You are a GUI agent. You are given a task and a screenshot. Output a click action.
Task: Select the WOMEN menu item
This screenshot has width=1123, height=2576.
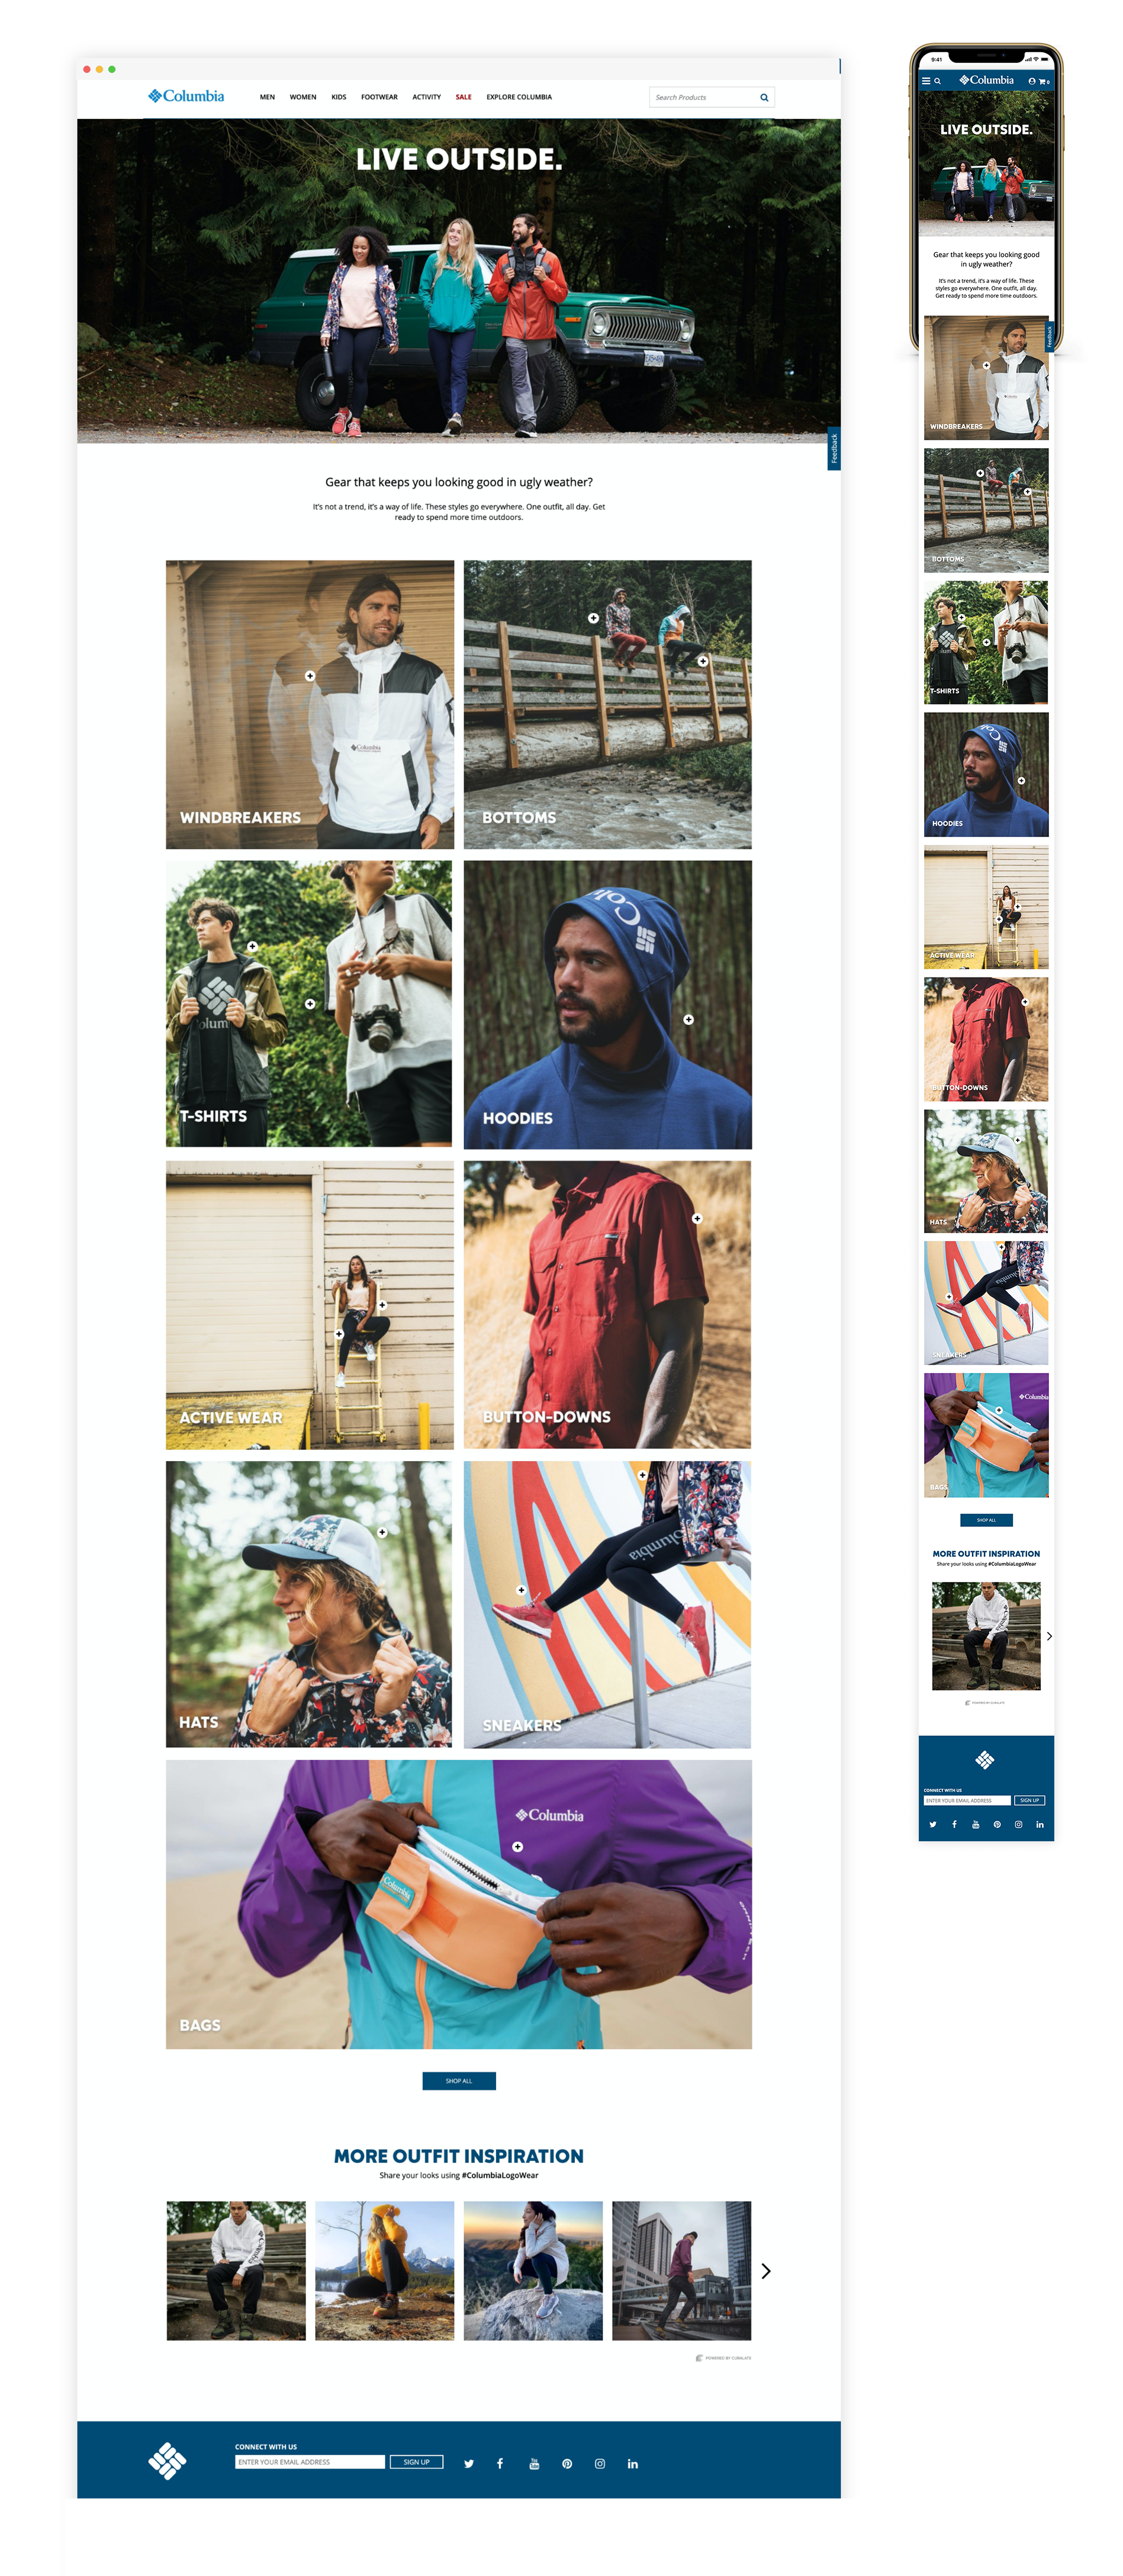point(303,97)
